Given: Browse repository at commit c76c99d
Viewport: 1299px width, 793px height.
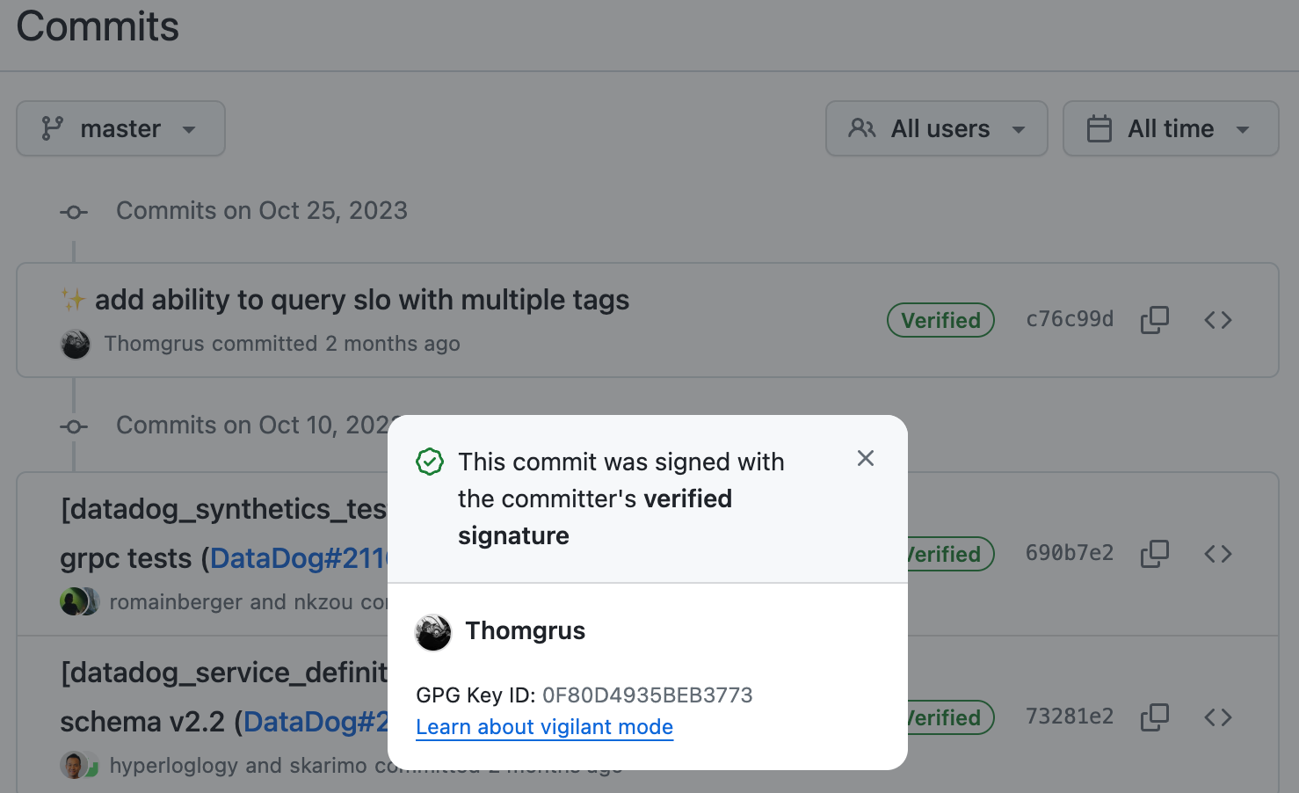Looking at the screenshot, I should coord(1217,320).
